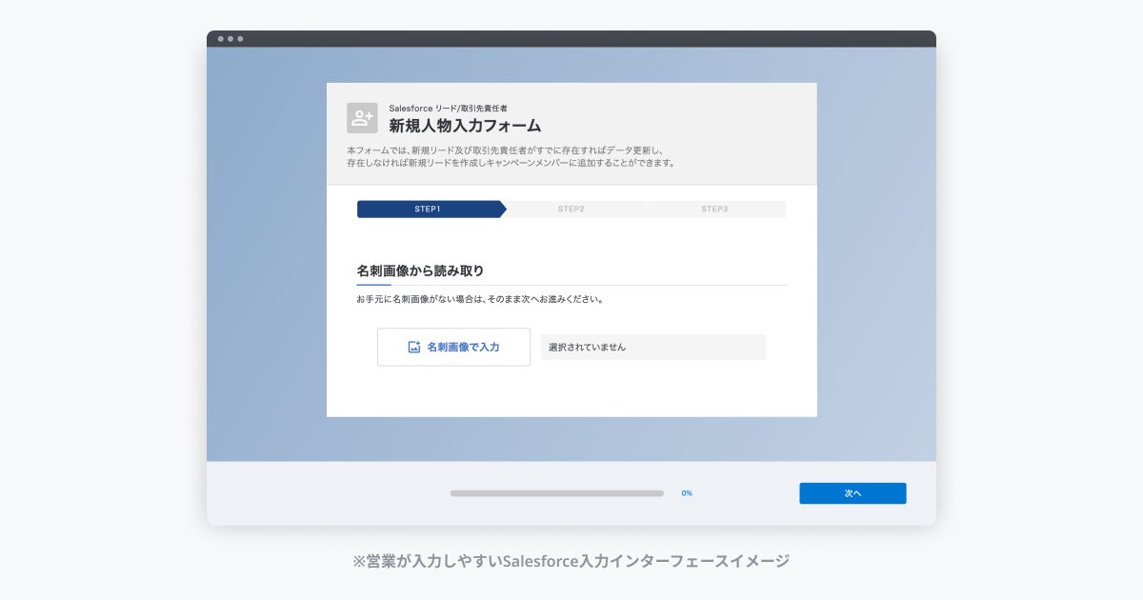Click the form description text under title
The width and height of the screenshot is (1143, 600).
pos(511,156)
